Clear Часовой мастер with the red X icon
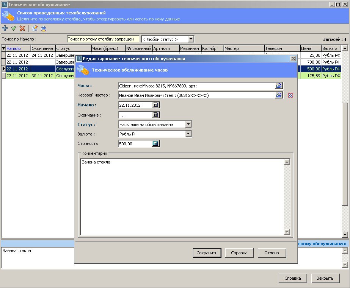 (290, 95)
